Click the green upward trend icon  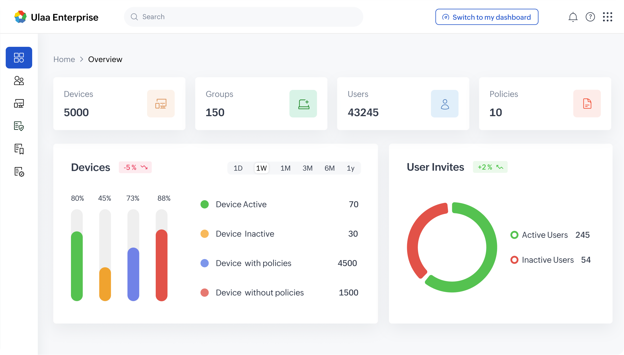point(500,167)
